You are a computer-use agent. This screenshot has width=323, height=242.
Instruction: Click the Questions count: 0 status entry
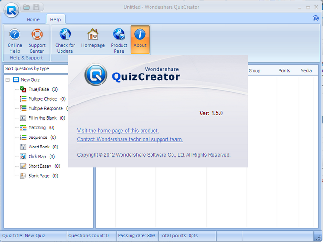[88, 236]
